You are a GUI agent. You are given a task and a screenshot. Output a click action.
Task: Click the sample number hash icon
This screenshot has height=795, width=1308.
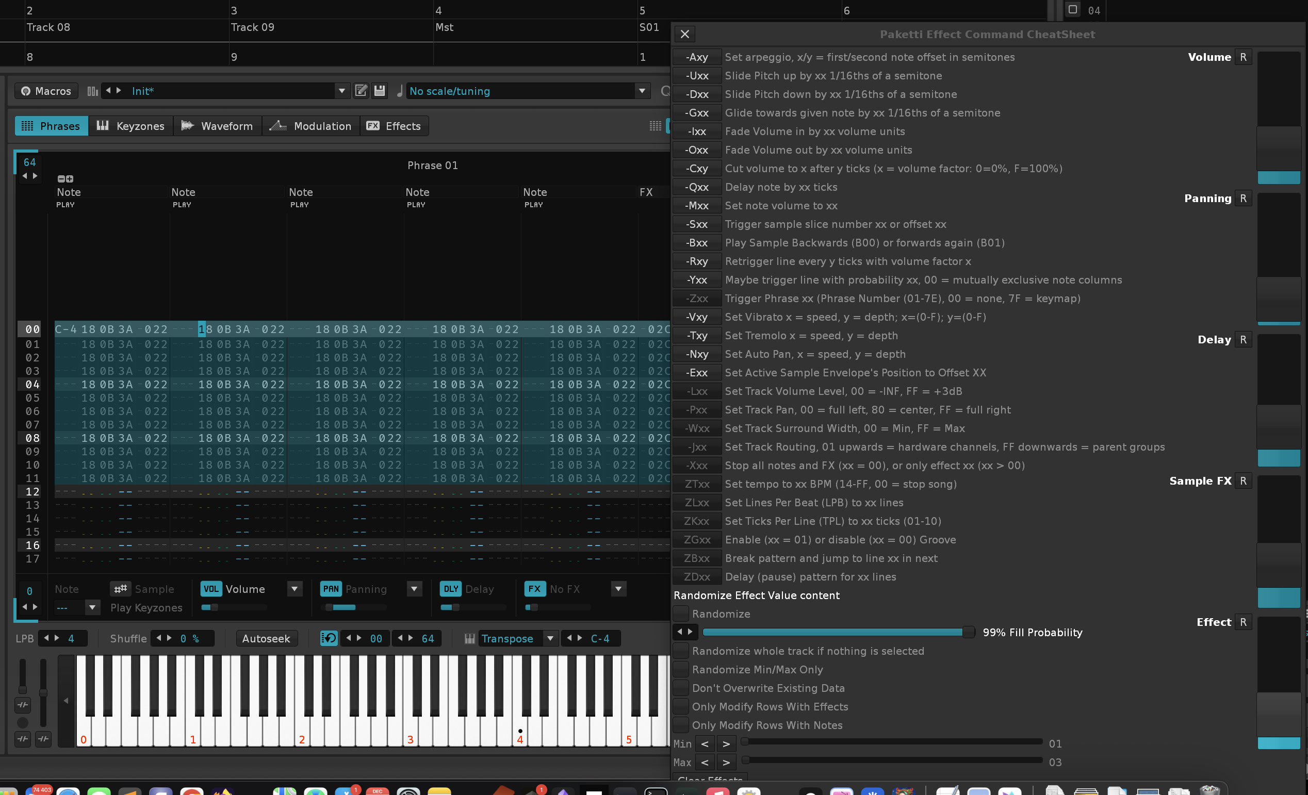[121, 589]
